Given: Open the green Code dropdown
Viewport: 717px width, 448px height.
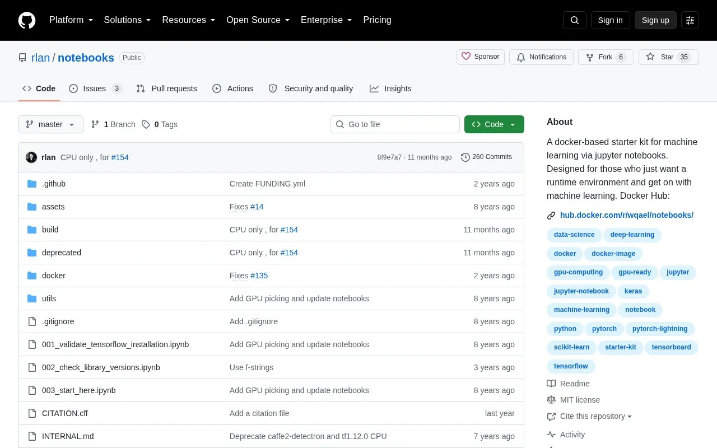Looking at the screenshot, I should tap(494, 124).
